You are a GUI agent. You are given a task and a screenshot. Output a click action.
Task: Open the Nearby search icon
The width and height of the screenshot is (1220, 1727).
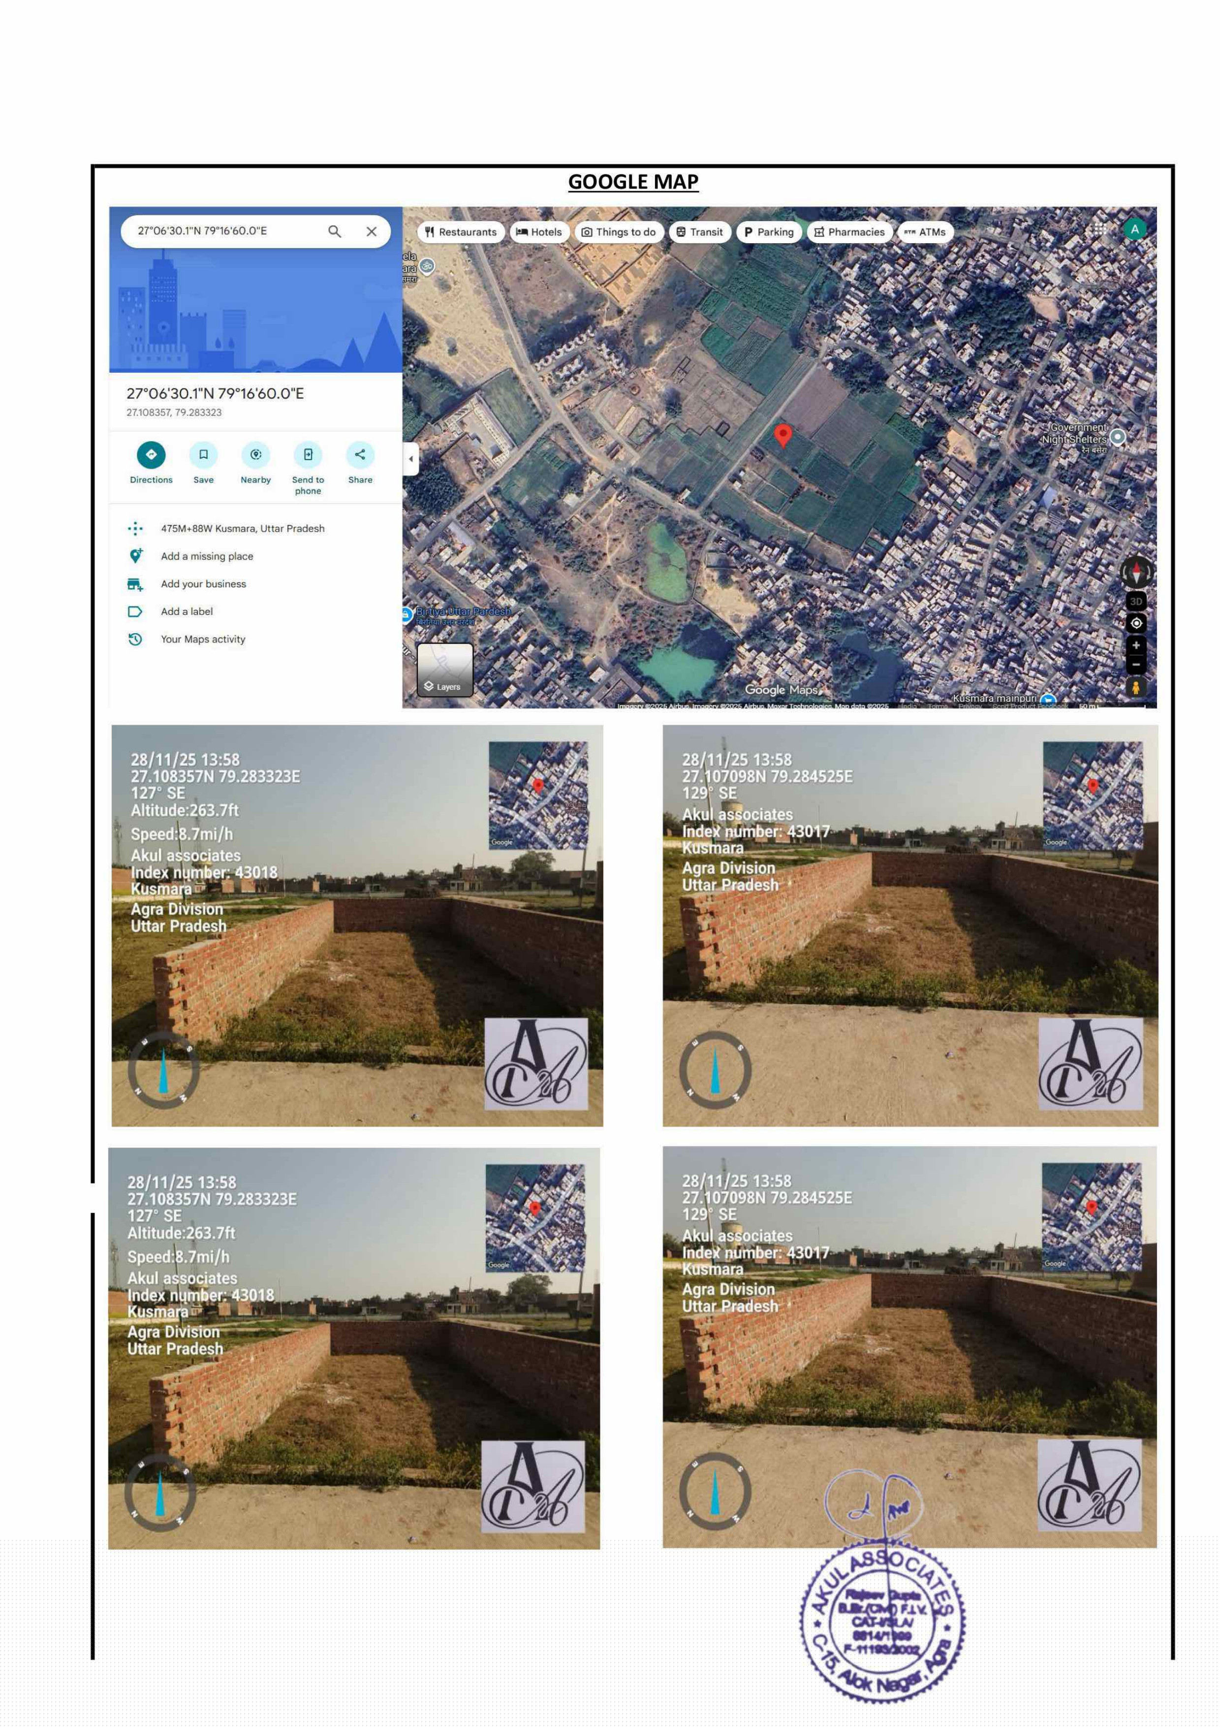coord(255,454)
